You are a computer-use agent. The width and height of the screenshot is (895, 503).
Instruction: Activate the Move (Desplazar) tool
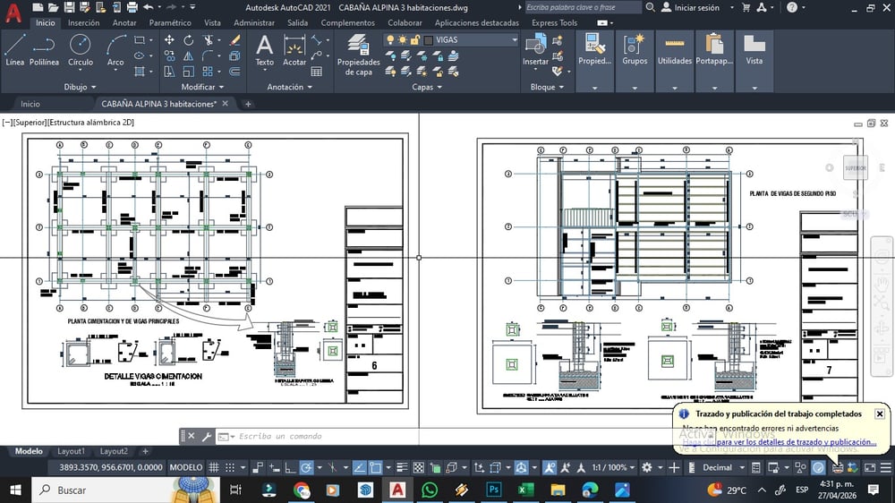pos(169,40)
